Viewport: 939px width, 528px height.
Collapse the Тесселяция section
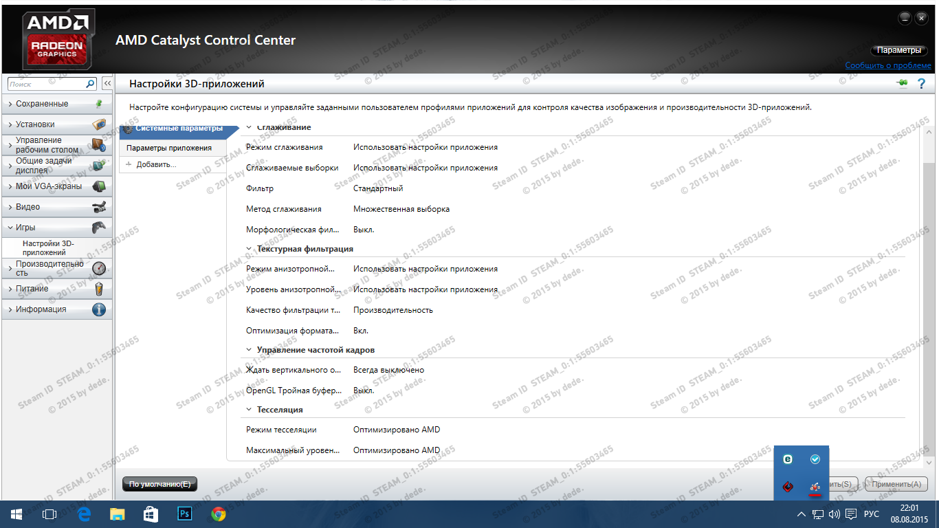[x=249, y=410]
